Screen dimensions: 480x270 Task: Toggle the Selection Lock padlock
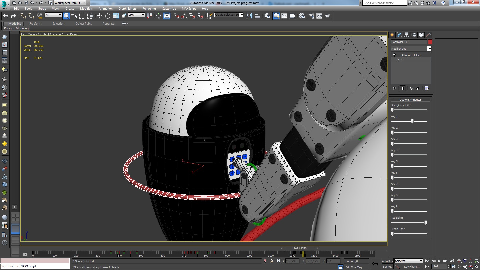[x=272, y=261]
